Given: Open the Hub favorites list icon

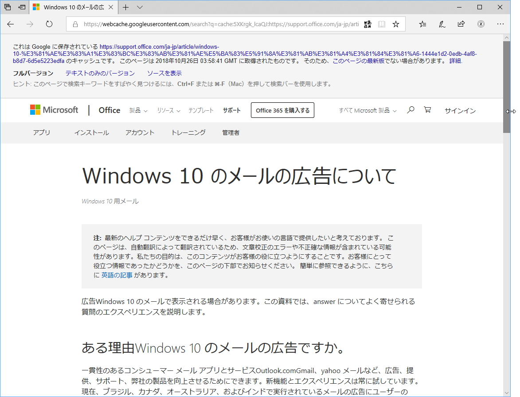Looking at the screenshot, I should (422, 24).
